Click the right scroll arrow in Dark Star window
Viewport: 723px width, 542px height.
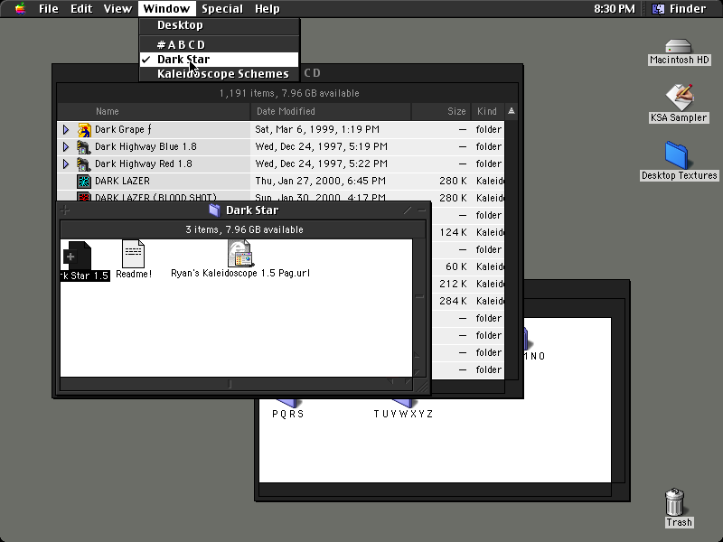click(407, 383)
